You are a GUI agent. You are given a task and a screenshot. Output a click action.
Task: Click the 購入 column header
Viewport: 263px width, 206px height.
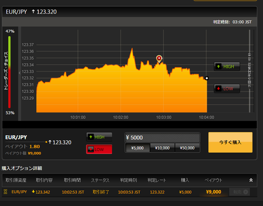185,180
